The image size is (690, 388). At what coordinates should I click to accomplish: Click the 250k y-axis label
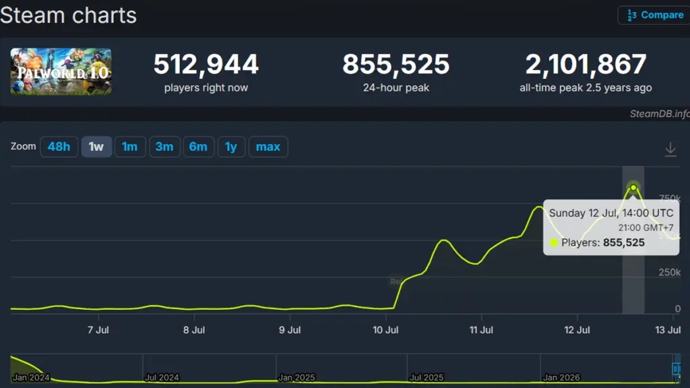[669, 272]
